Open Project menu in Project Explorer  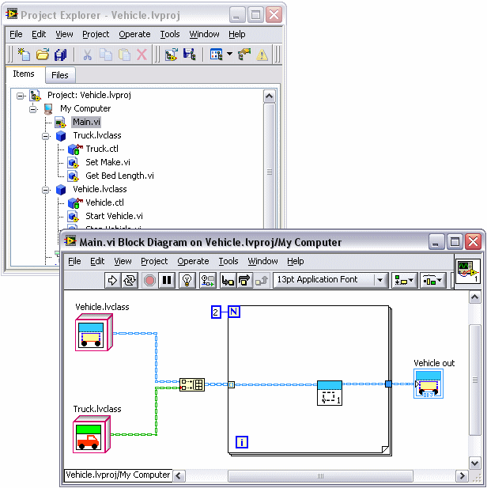[96, 34]
